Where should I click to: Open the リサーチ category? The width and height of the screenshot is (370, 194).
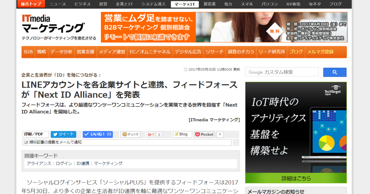point(215,52)
